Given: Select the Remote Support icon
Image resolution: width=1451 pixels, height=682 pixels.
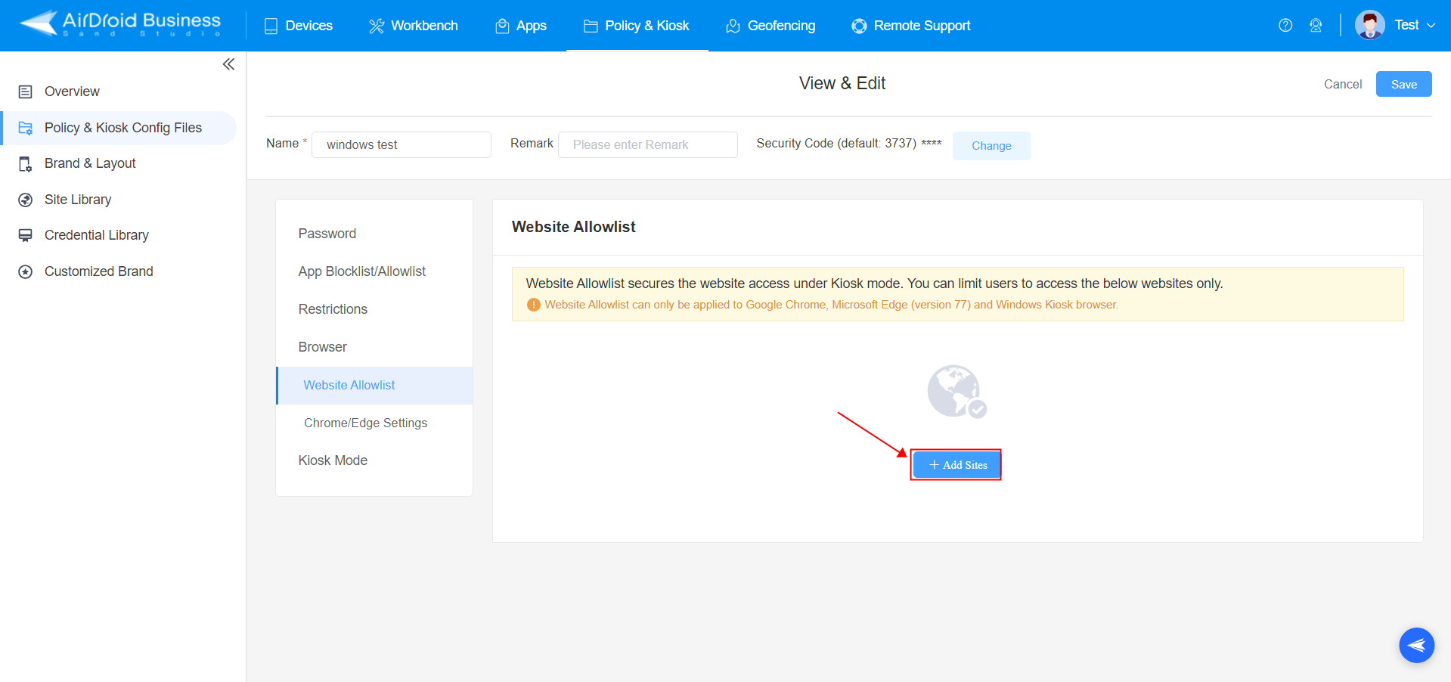Looking at the screenshot, I should (858, 25).
